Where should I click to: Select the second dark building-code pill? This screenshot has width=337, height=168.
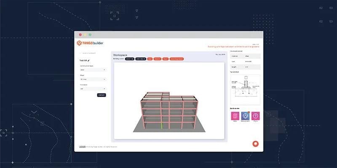(x=141, y=59)
